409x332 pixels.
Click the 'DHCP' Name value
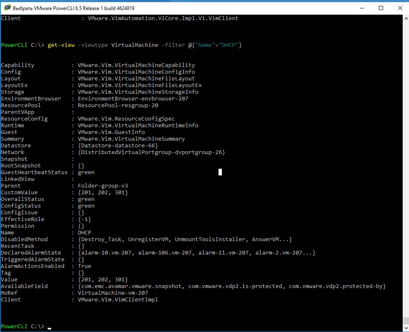(x=85, y=233)
